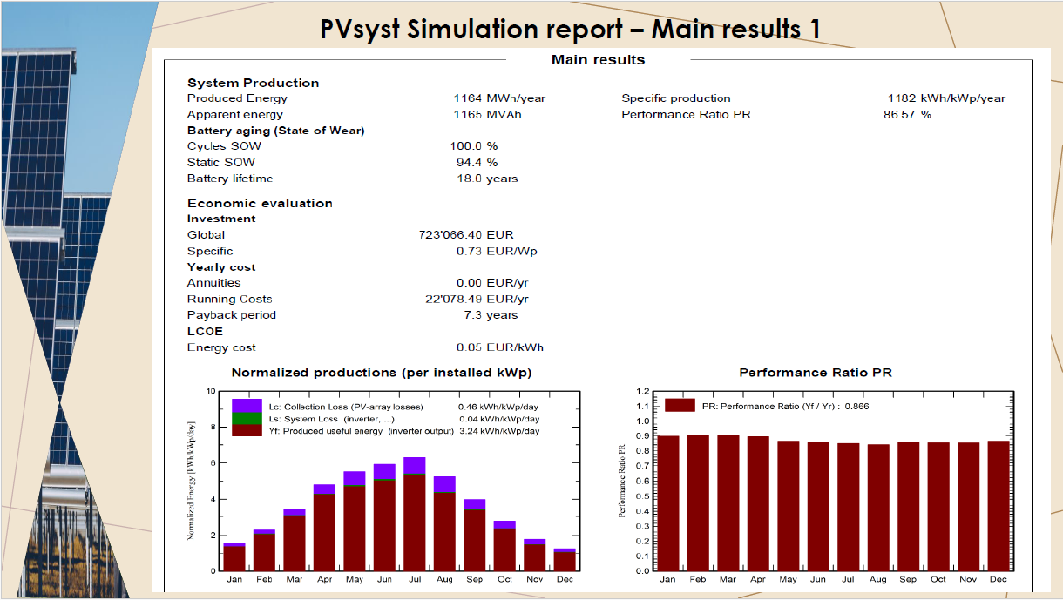Screen dimensions: 1063x600
Task: Click the "Sep" axis label under Performance Ratio chart
Action: click(908, 579)
